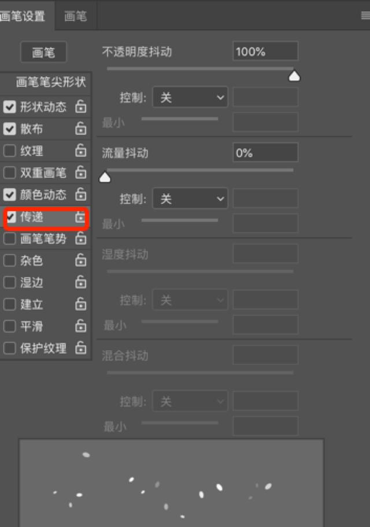Toggle lock icon next to 保护纹理
Viewport: 370px width, 527px height.
(80, 348)
